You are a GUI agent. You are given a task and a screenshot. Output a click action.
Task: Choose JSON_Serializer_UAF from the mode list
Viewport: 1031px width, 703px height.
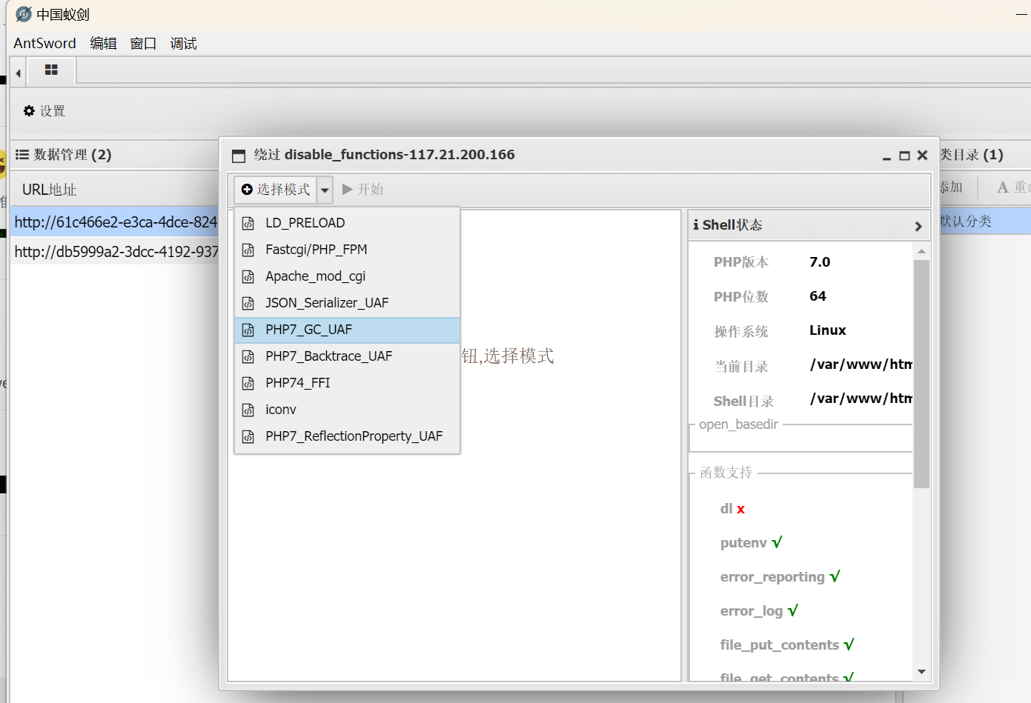348,303
